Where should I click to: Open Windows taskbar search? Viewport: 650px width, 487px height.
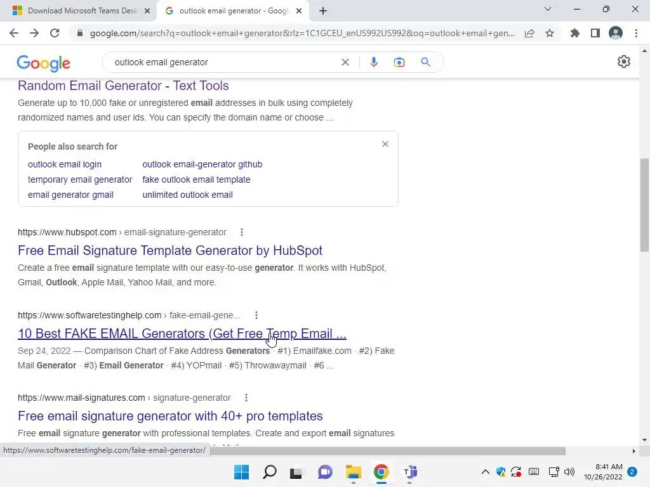pyautogui.click(x=269, y=472)
